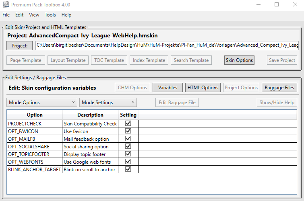Screen dimensions: 304x201
Task: Toggle the OPT_WEBFONTS Google fonts checkbox
Action: (x=128, y=162)
